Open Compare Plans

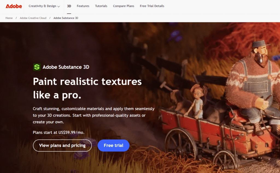[x=123, y=6]
